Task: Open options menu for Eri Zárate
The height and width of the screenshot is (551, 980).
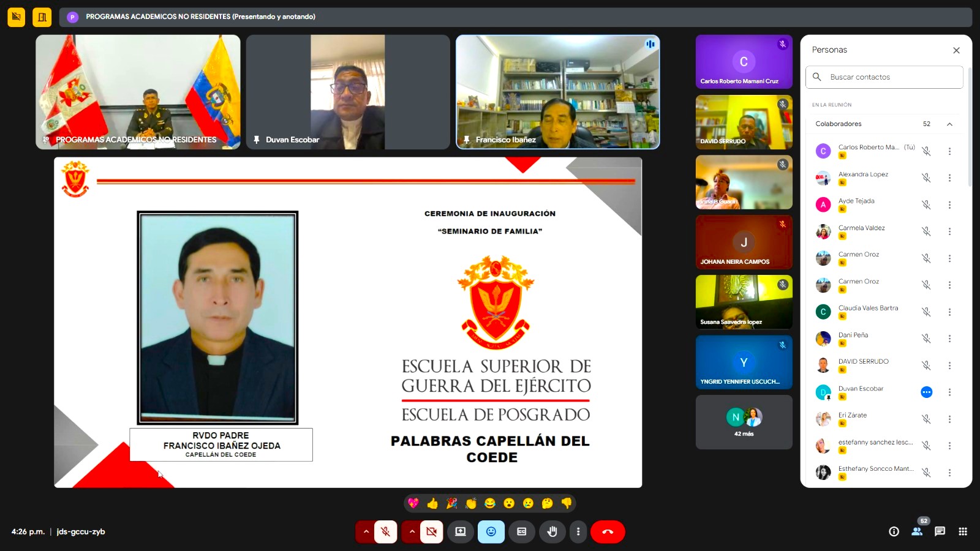Action: tap(949, 419)
